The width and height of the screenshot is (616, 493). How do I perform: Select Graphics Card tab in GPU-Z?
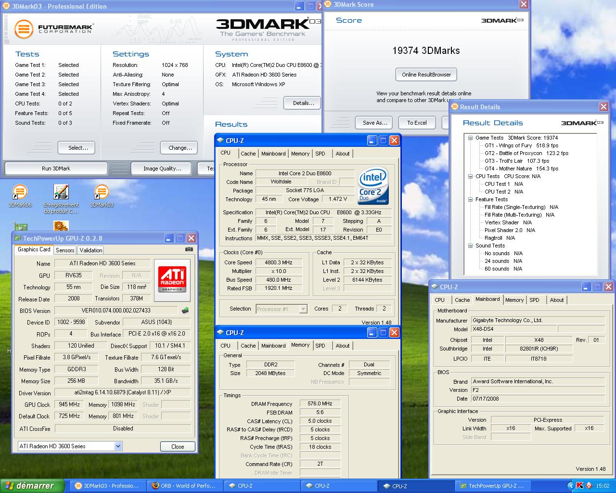[x=34, y=249]
